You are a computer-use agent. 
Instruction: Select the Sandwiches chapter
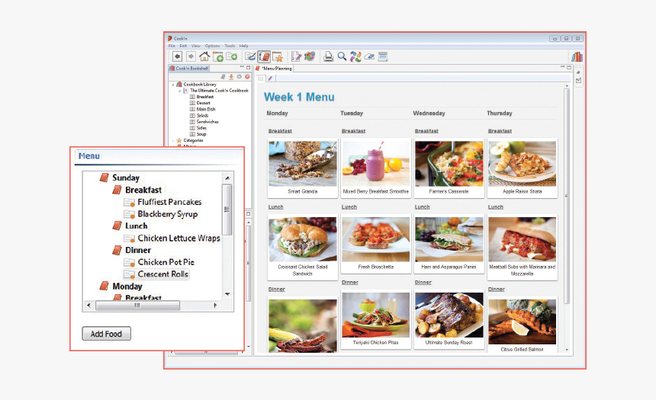(207, 122)
